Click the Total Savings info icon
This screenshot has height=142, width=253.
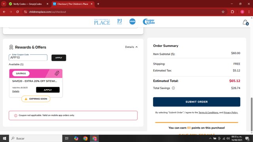pyautogui.click(x=173, y=88)
